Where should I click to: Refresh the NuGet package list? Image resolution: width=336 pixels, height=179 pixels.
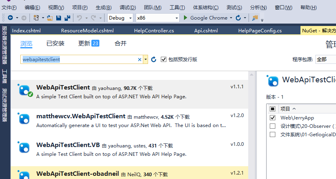click(154, 60)
